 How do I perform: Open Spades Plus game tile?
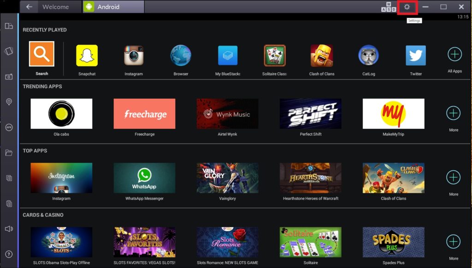point(394,242)
